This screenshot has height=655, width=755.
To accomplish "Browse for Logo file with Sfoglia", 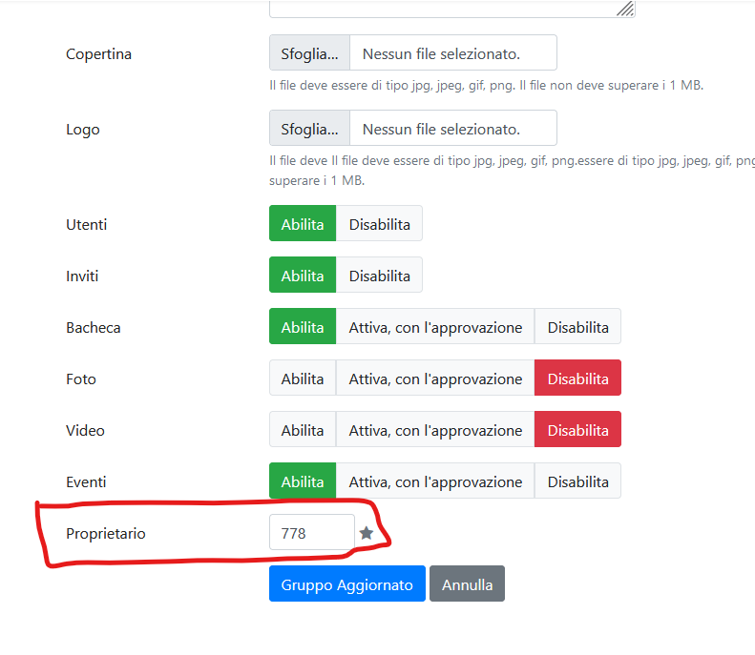I will (x=309, y=129).
